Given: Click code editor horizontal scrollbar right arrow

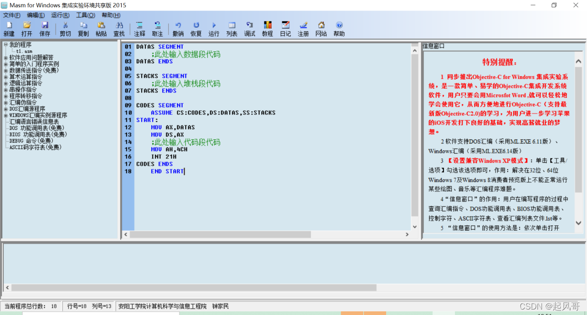Looking at the screenshot, I should (407, 234).
